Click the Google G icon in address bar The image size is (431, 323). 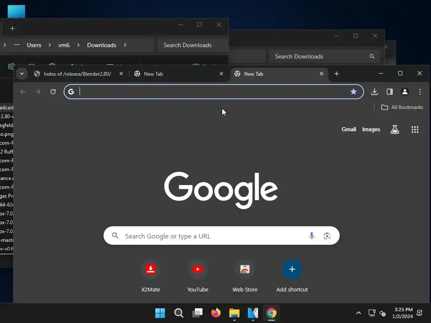[71, 92]
